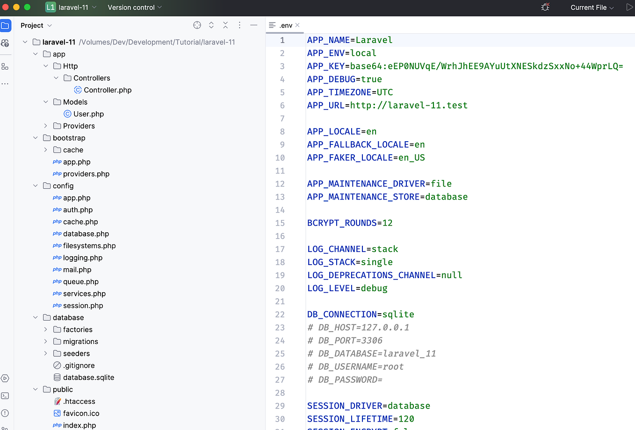Open the Problems tool window
635x430 pixels.
tap(5, 413)
